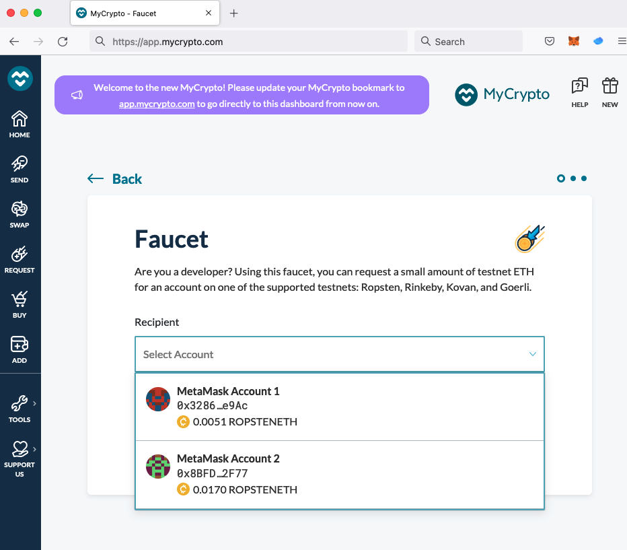627x550 pixels.
Task: Open the Swap page
Action: click(20, 215)
